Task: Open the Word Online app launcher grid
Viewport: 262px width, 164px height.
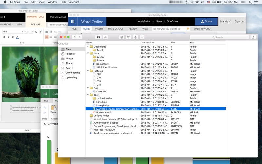Action: click(73, 22)
